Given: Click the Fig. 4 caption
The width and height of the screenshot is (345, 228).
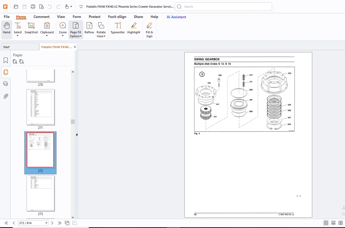Looking at the screenshot, I should click(197, 134).
